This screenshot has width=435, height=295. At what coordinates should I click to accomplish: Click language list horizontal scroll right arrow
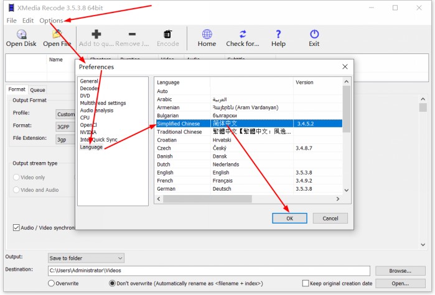(338, 199)
